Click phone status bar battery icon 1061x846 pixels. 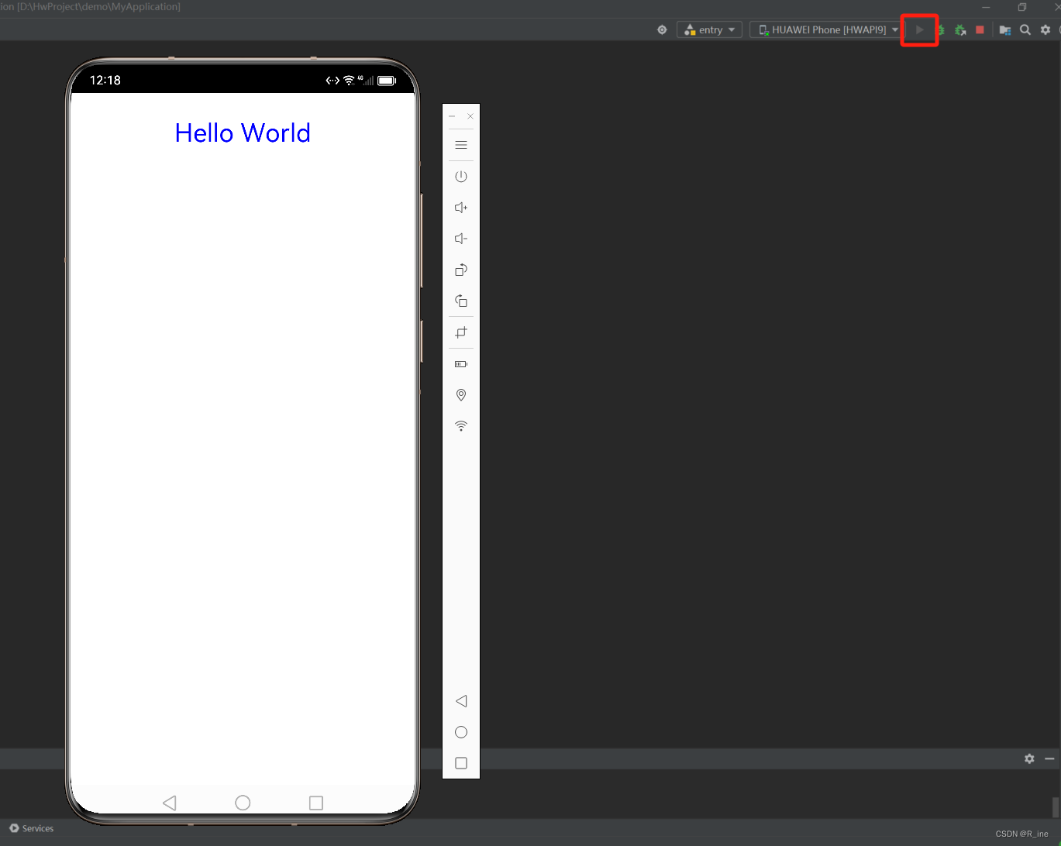pos(387,80)
